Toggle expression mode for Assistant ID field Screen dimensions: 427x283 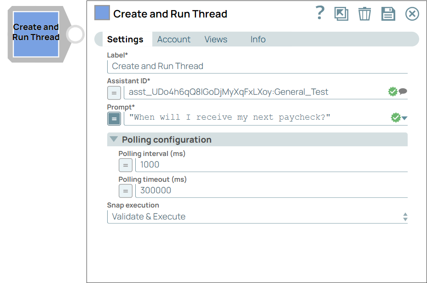114,92
